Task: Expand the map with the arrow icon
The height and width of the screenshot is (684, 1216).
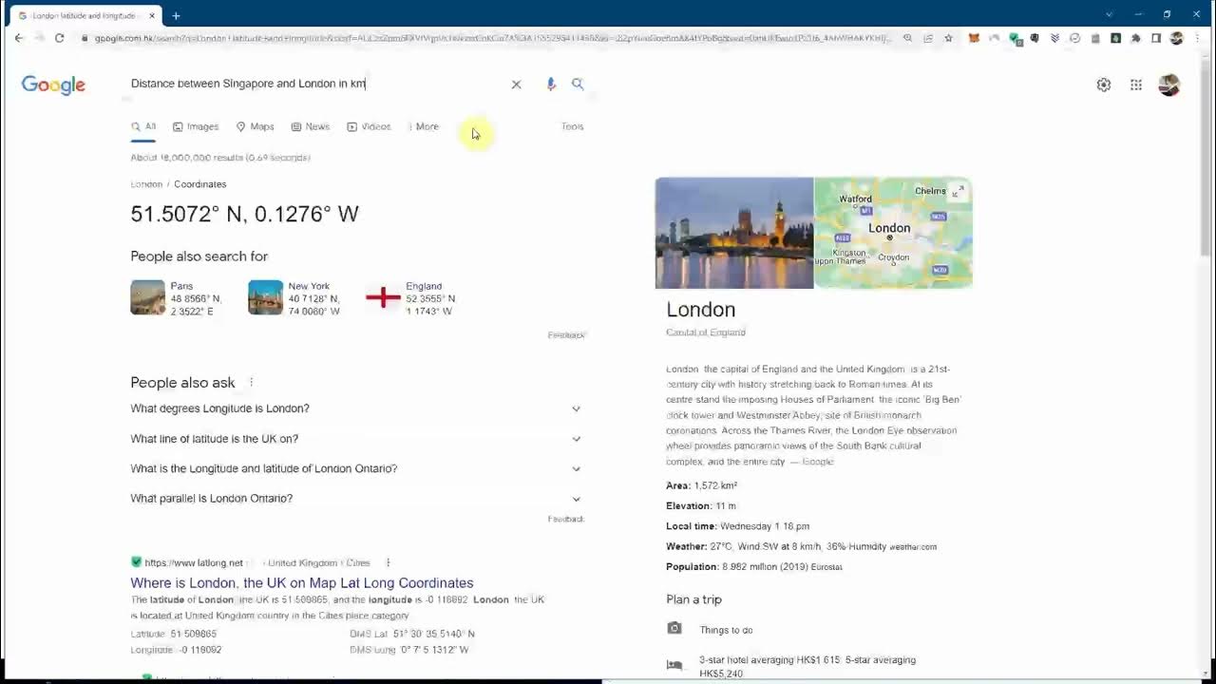Action: pyautogui.click(x=958, y=192)
